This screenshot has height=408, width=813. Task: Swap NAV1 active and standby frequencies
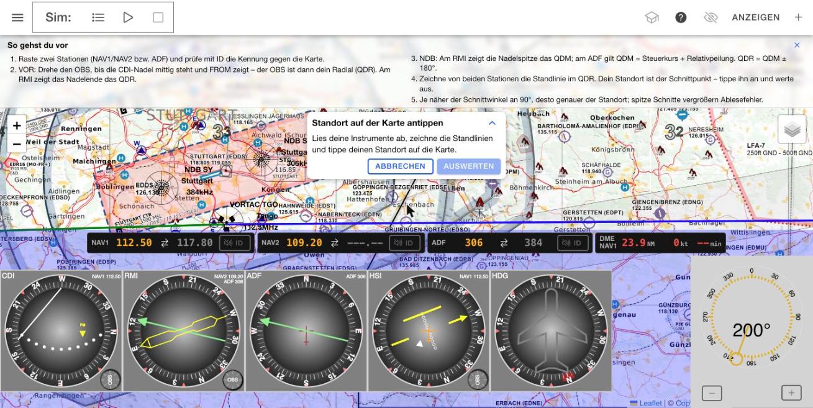point(165,243)
